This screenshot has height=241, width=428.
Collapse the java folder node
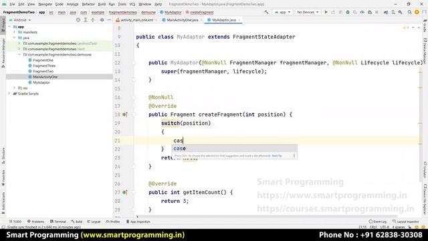15,37
